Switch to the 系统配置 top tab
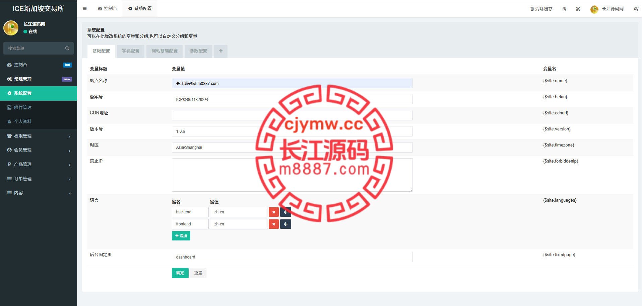Screen dimensions: 642x306 [x=140, y=9]
